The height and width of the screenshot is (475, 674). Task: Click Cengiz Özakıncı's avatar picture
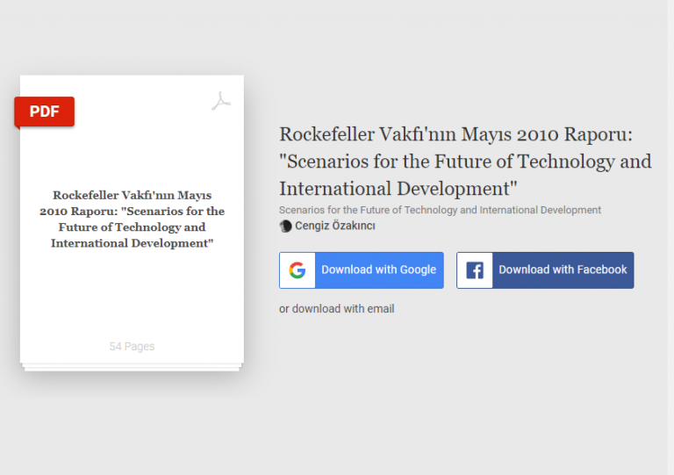(x=285, y=226)
